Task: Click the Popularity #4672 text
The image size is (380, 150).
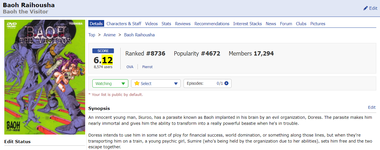Action: 197,54
